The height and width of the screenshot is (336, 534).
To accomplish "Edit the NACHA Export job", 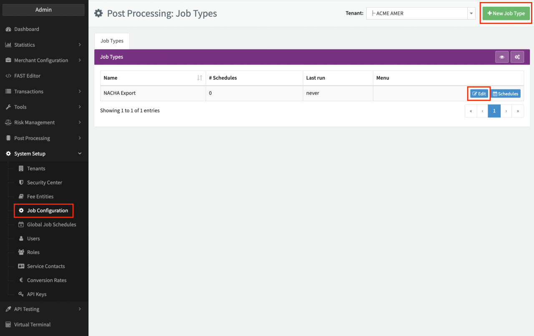I will click(x=479, y=94).
